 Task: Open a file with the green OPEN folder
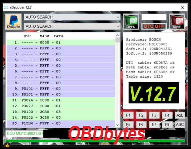click(x=131, y=22)
